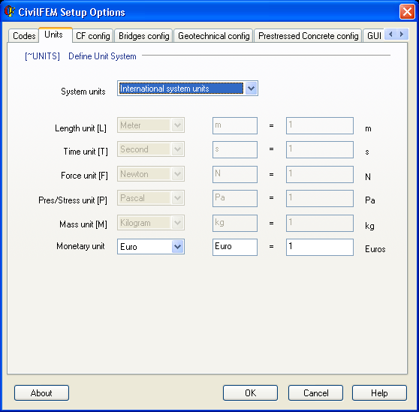Click the 'Pres/Stress unit [P]' label
Screen dimensions: 419x412
coord(73,200)
